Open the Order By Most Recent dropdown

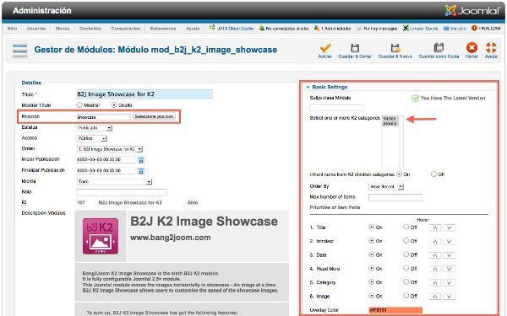click(x=386, y=187)
